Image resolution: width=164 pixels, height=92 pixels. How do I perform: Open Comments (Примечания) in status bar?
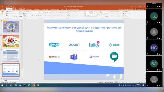coord(109,82)
